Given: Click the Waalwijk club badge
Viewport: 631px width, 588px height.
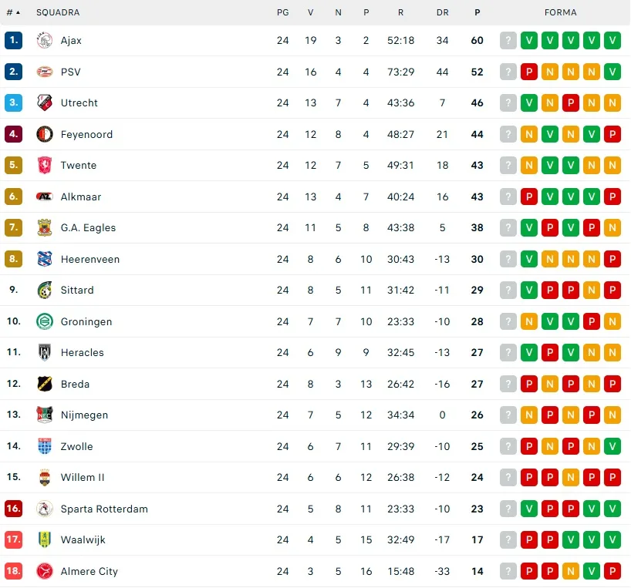Looking at the screenshot, I should [x=44, y=539].
